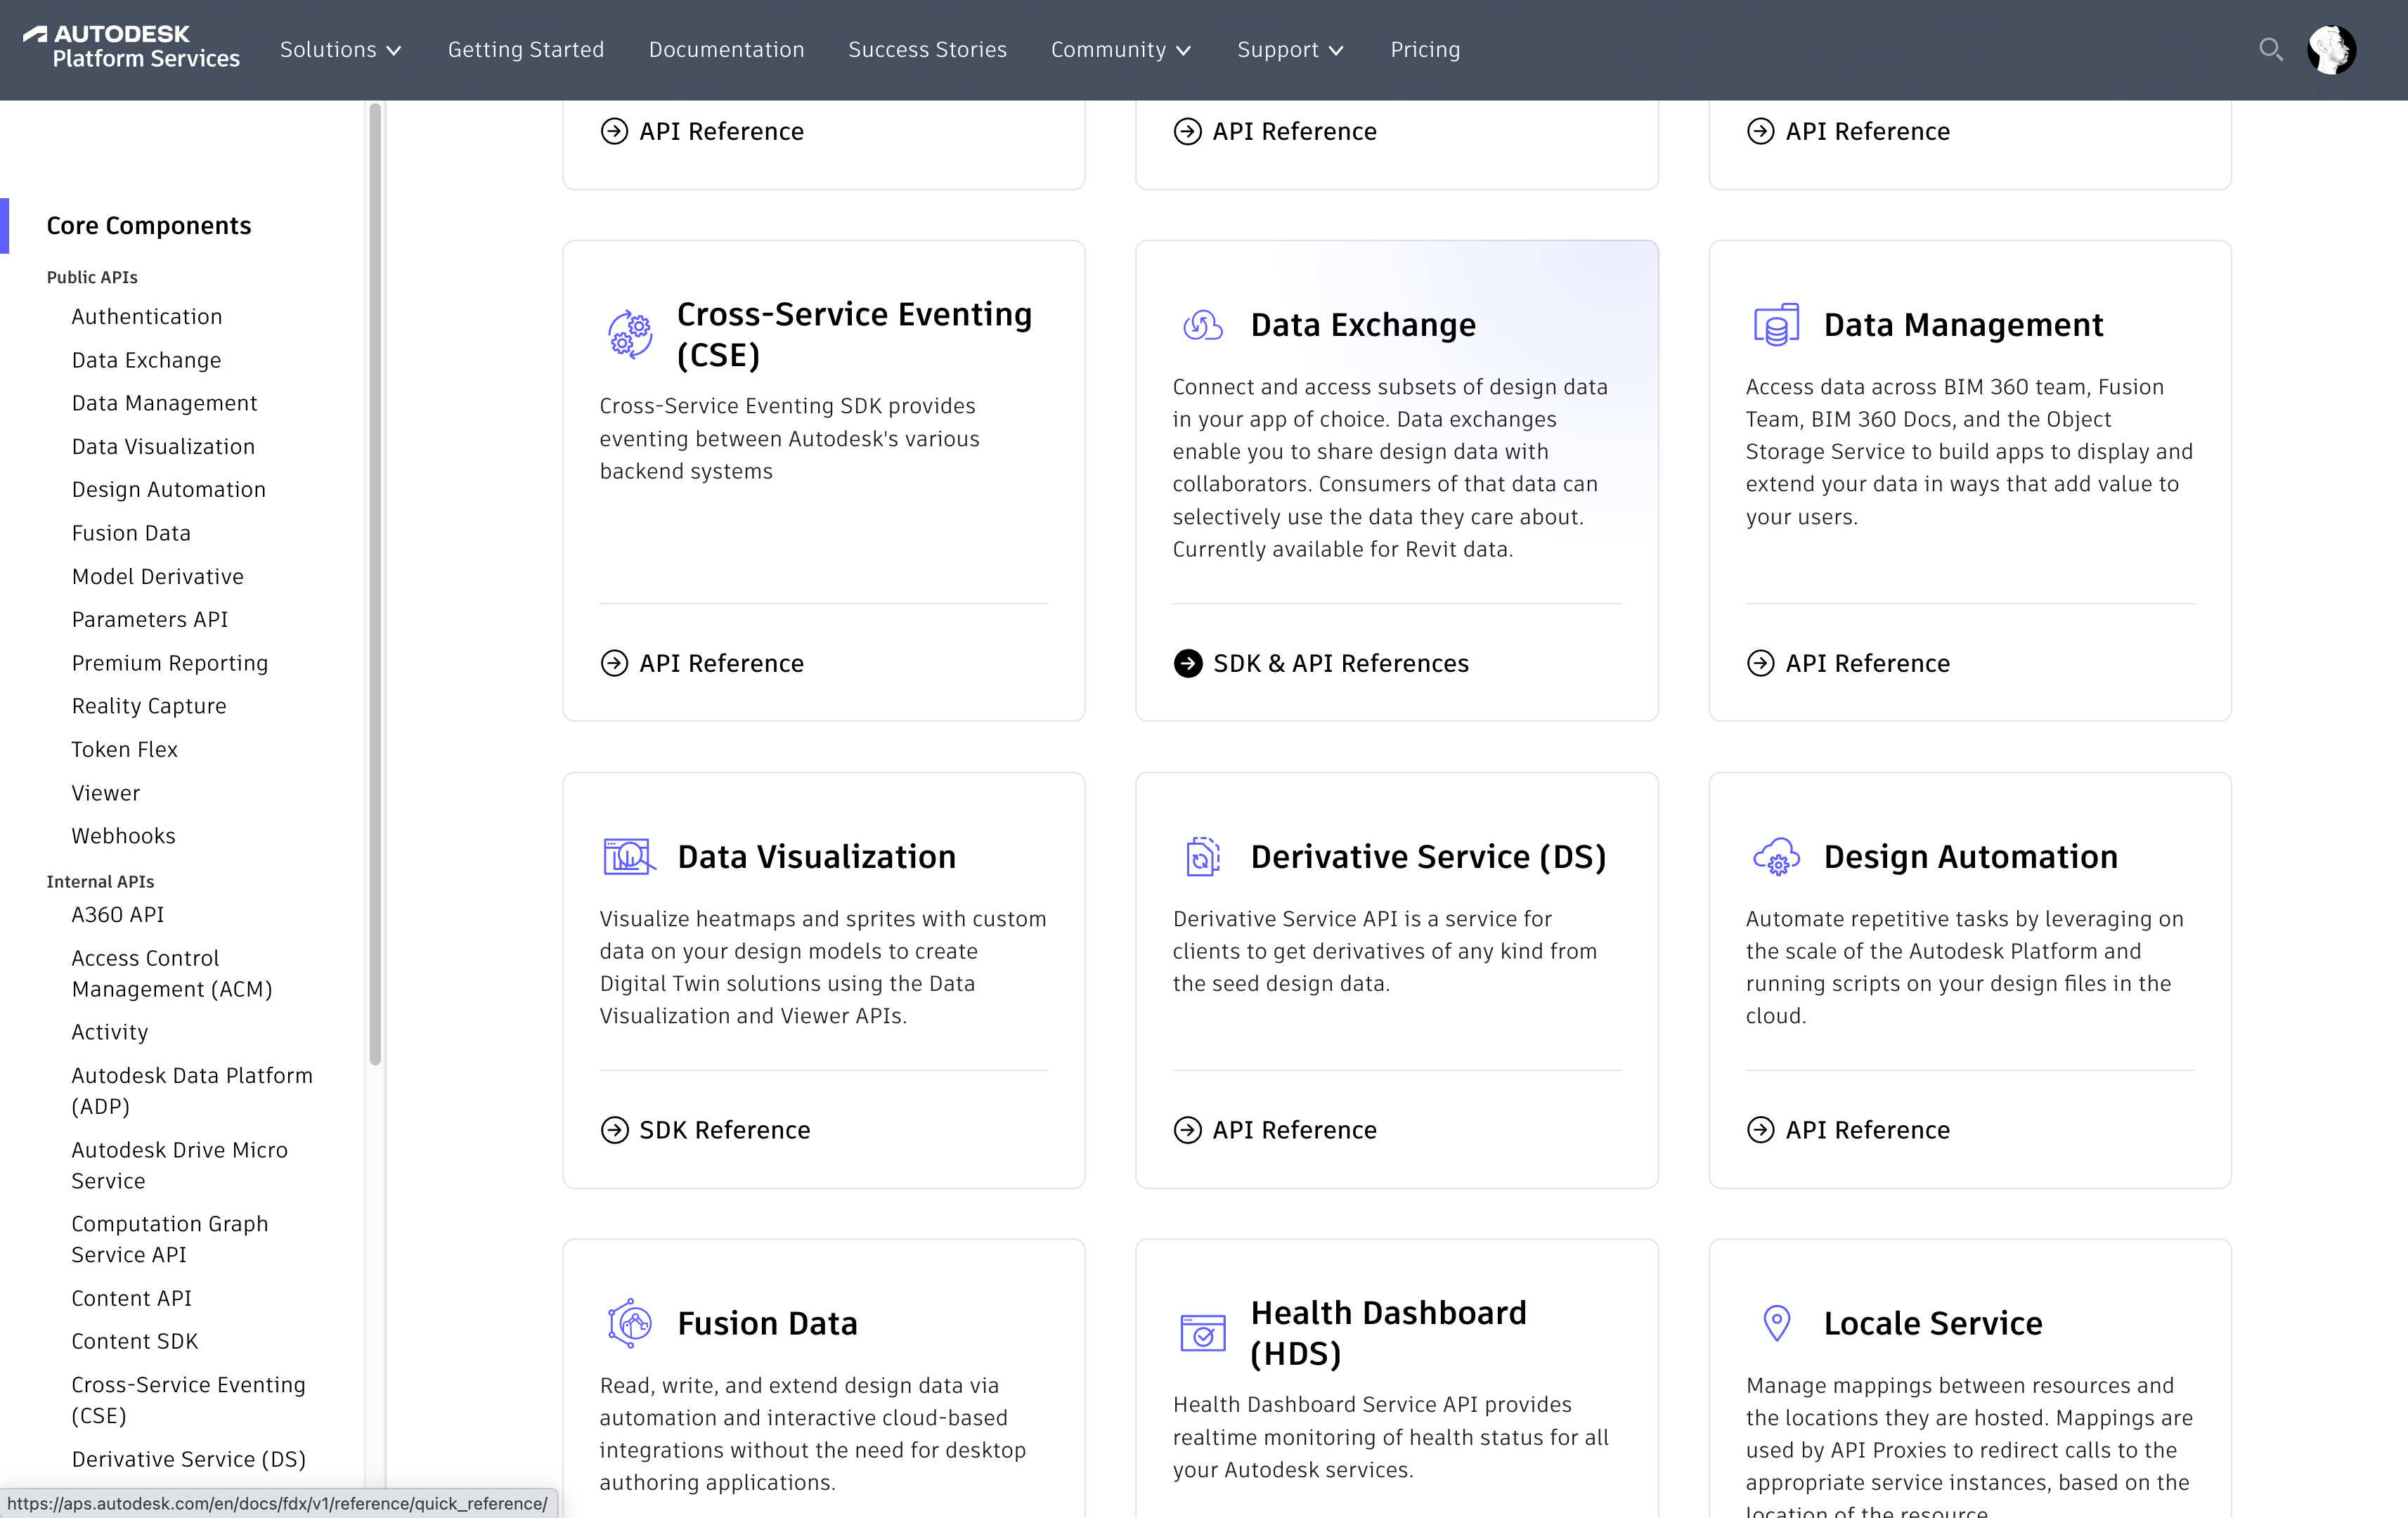2408x1518 pixels.
Task: Select Fusion Data in sidebar list
Action: (x=131, y=533)
